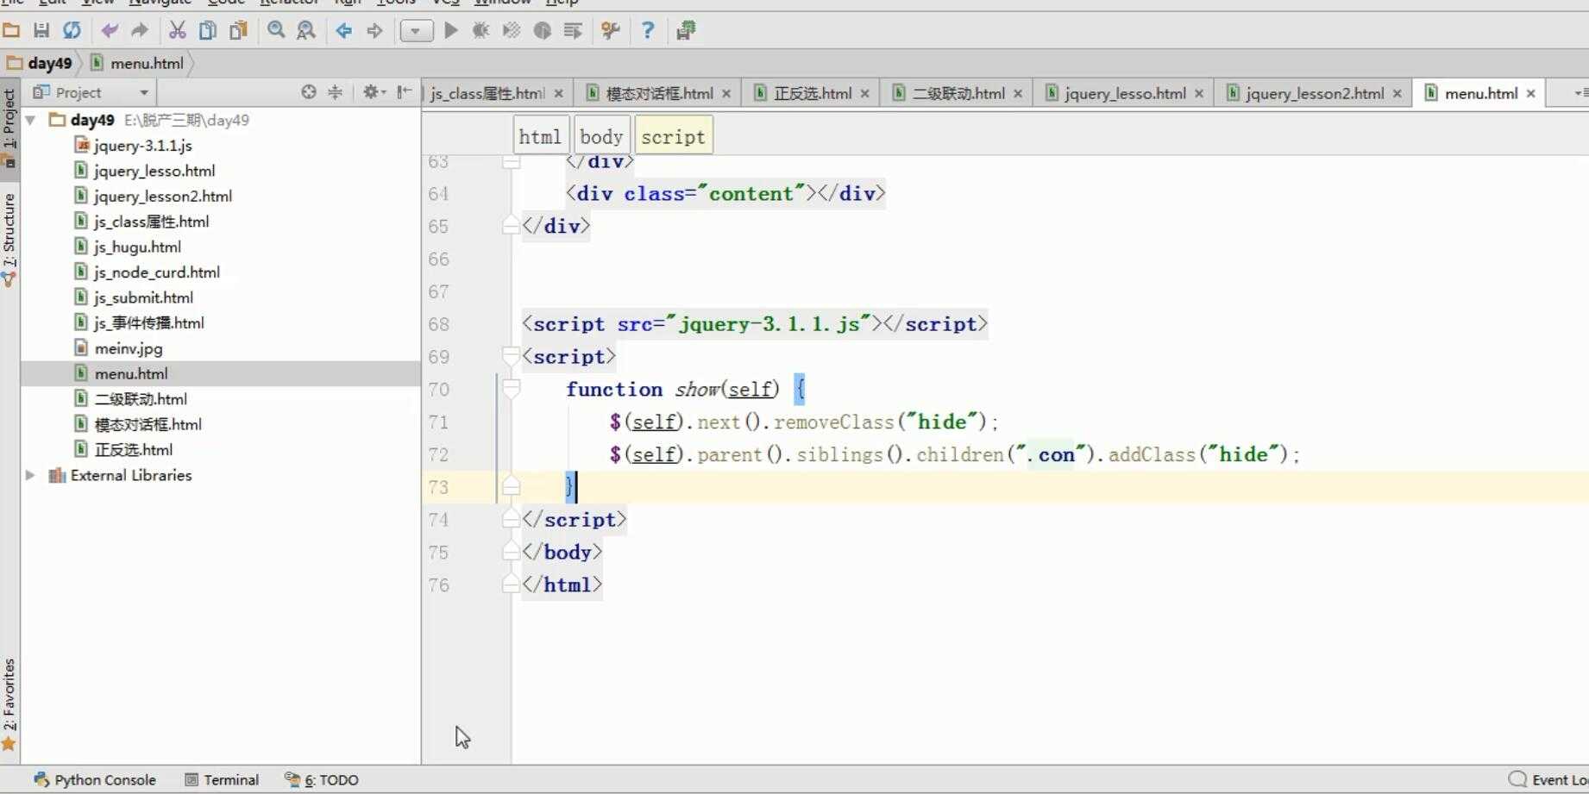This screenshot has width=1589, height=794.
Task: Click the Copy icon in toolbar
Action: [x=208, y=31]
